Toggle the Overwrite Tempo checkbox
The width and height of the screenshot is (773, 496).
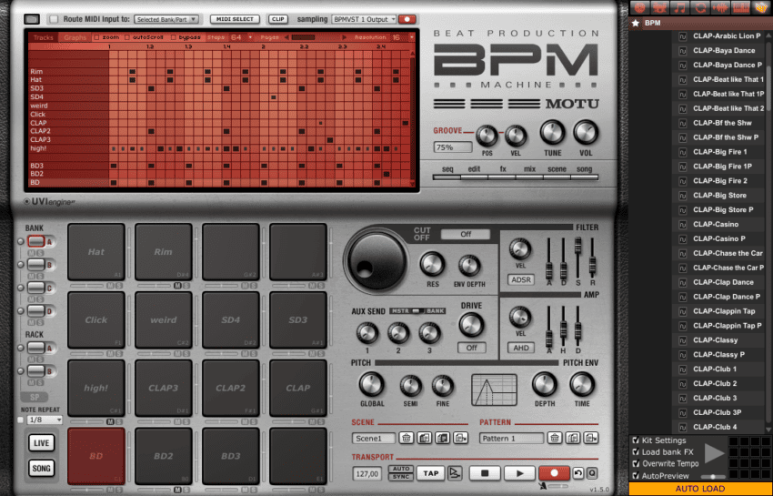point(635,463)
